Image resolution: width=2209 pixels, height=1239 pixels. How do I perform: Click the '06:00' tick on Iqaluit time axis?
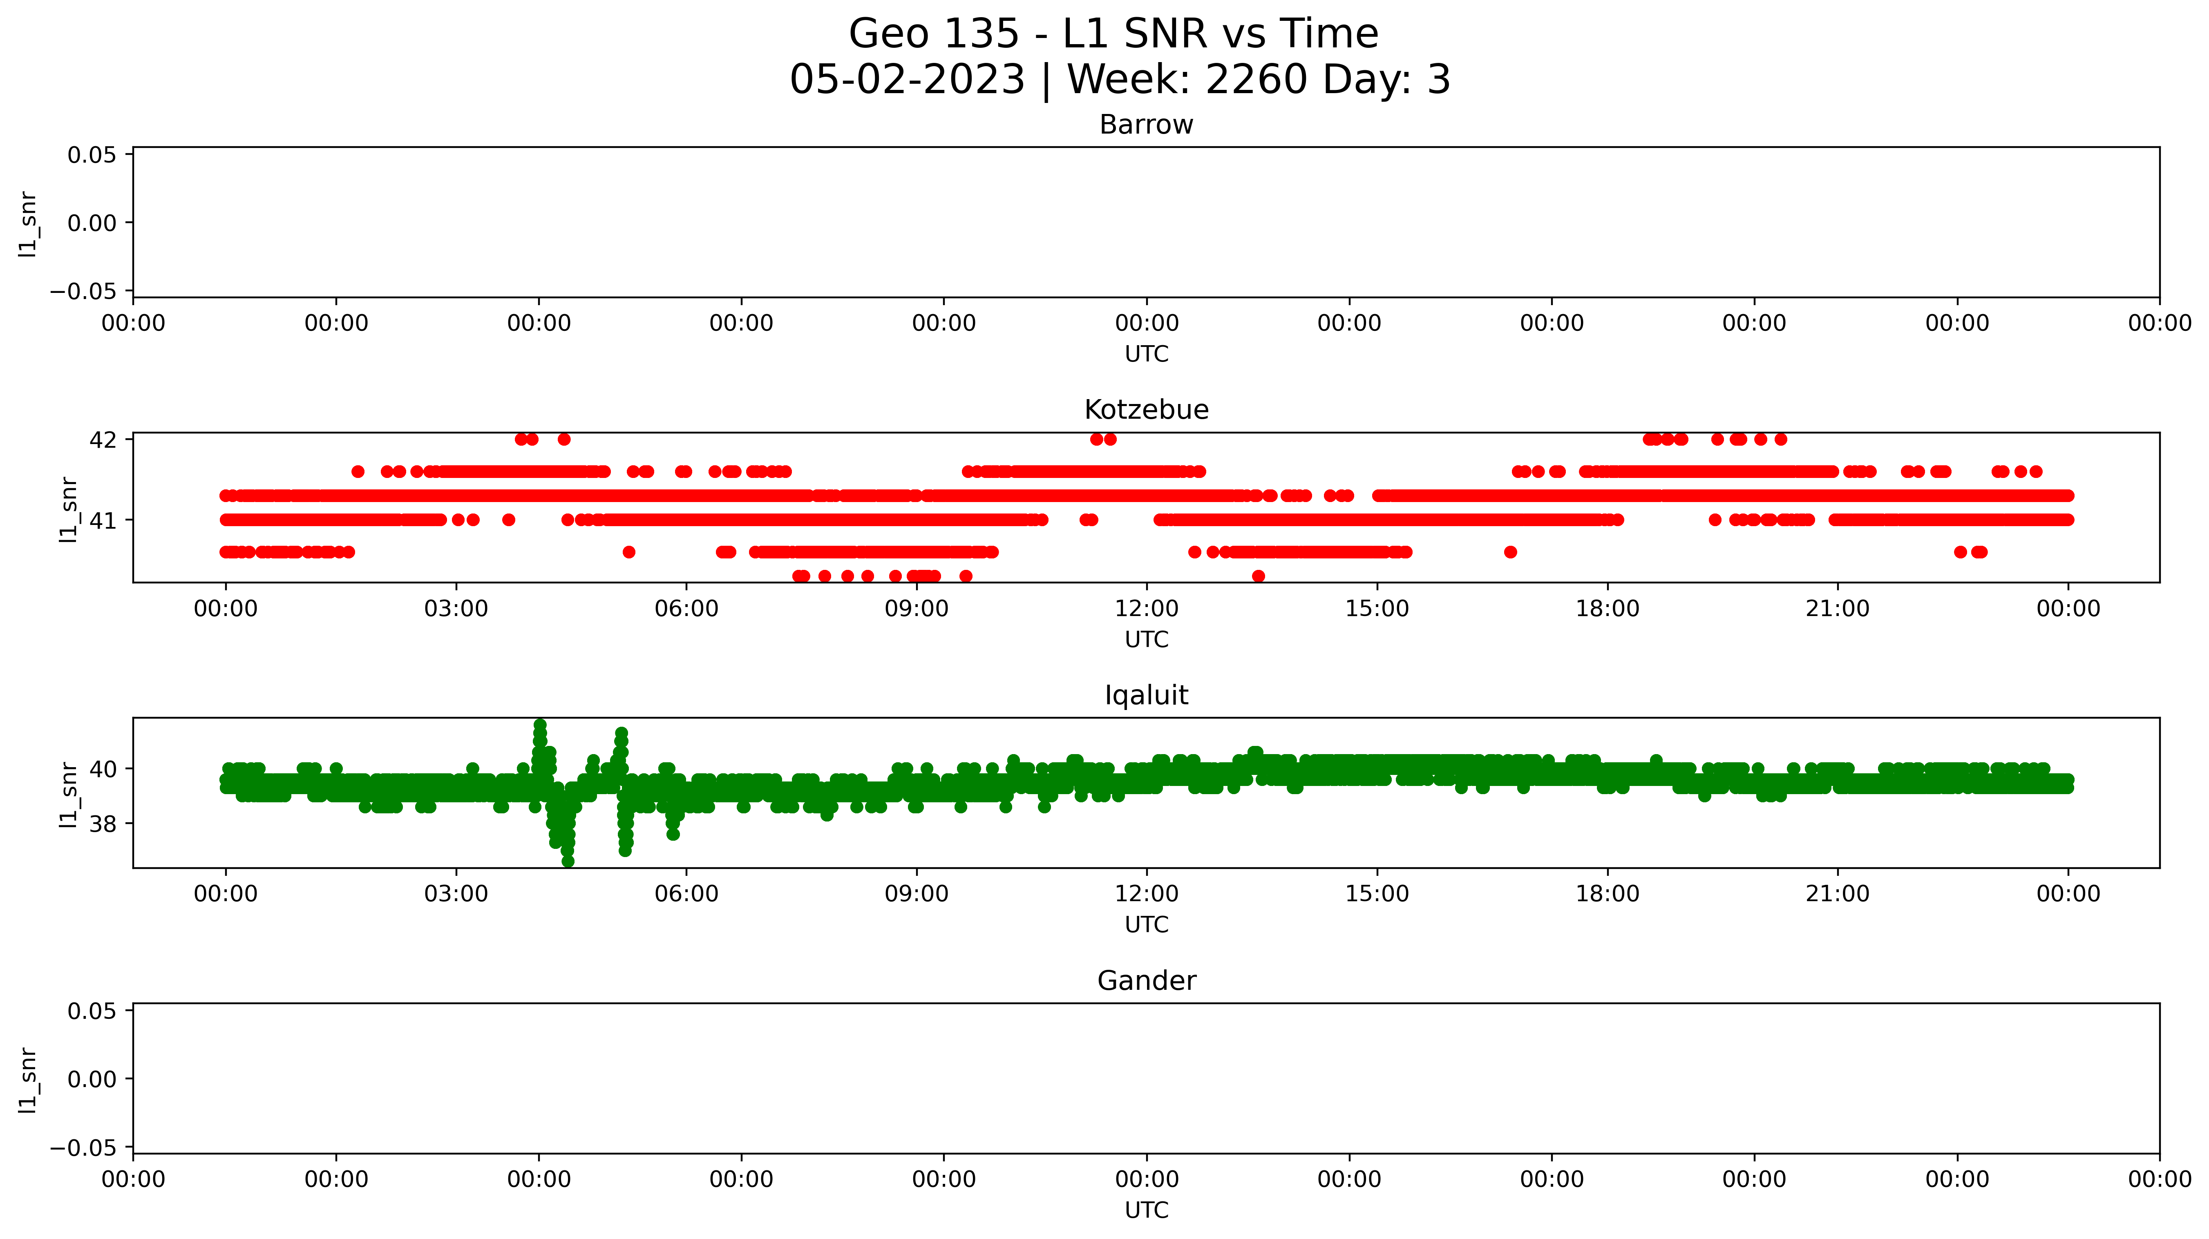point(686,894)
